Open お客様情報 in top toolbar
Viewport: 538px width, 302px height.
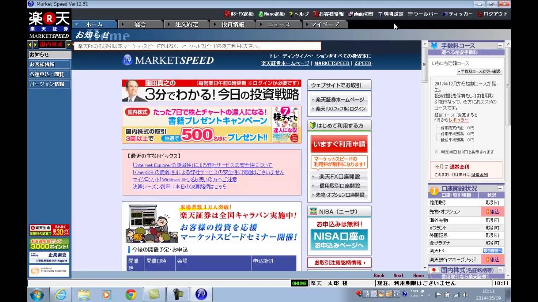click(x=328, y=14)
